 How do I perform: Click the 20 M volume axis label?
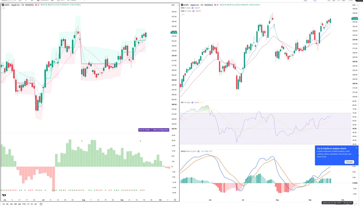tap(174, 140)
